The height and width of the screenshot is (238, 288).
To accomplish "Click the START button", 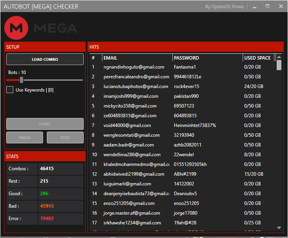I will pos(45,124).
